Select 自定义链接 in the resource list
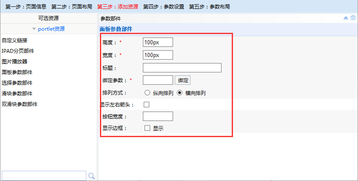This screenshot has width=358, height=181. [x=14, y=40]
